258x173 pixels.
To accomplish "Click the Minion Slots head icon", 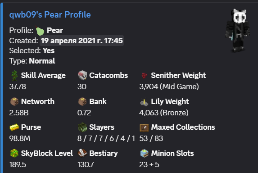I will point(144,153).
